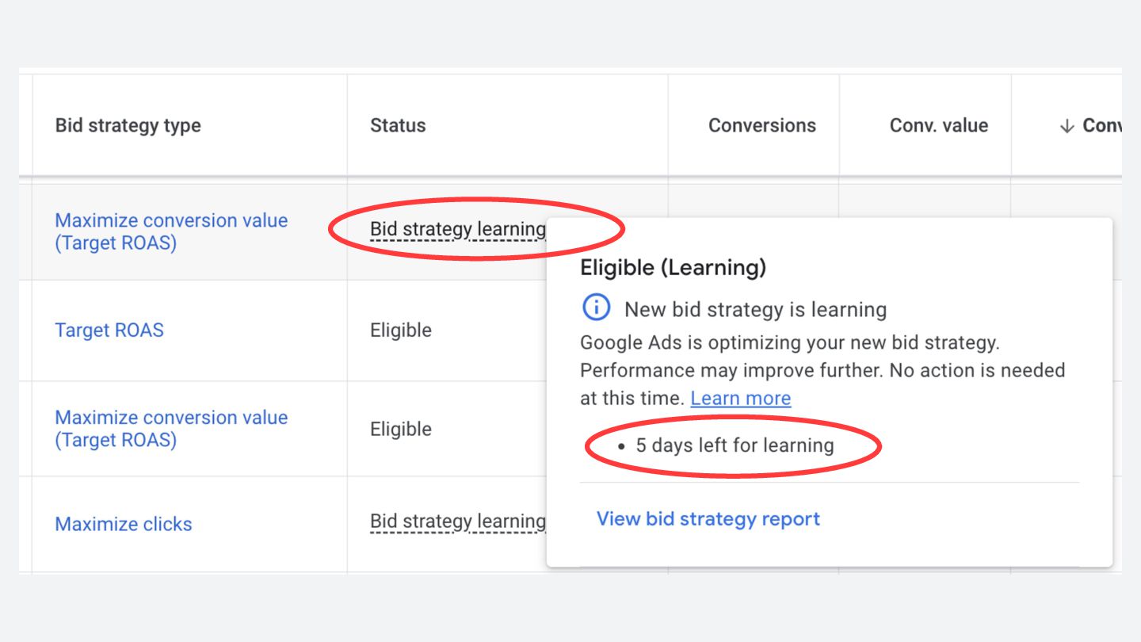Click the New bid strategy is learning message
Image resolution: width=1141 pixels, height=642 pixels.
point(755,309)
